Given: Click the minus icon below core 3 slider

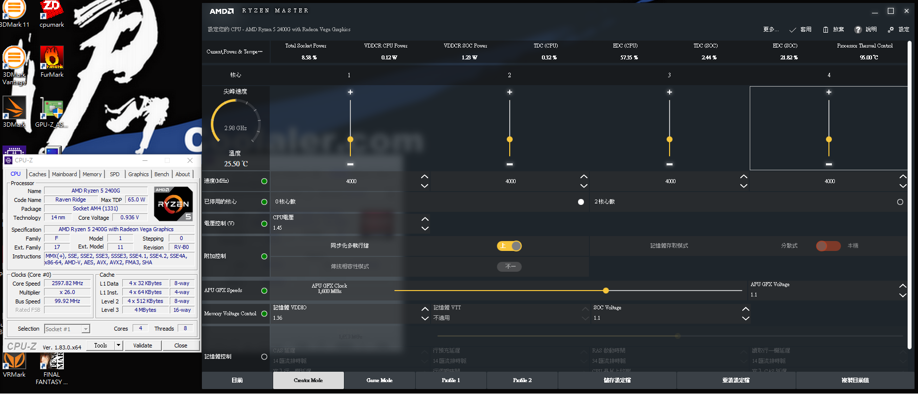Looking at the screenshot, I should (670, 164).
